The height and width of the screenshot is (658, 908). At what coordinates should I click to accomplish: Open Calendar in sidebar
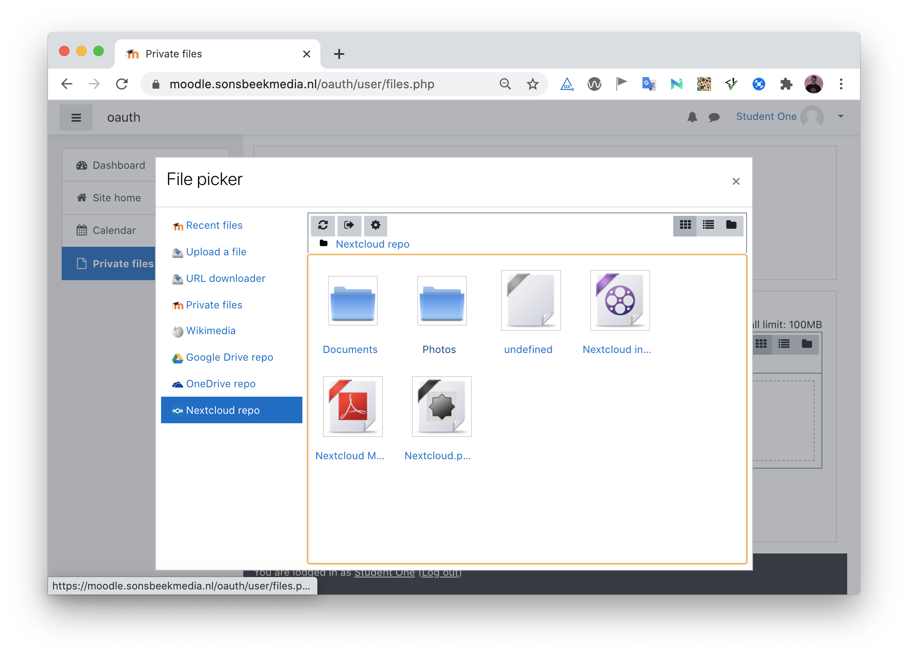[109, 230]
